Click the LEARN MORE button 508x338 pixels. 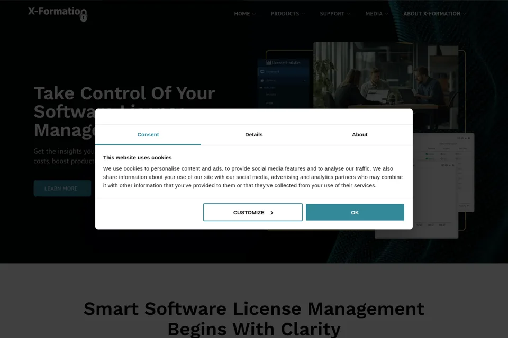tap(62, 189)
